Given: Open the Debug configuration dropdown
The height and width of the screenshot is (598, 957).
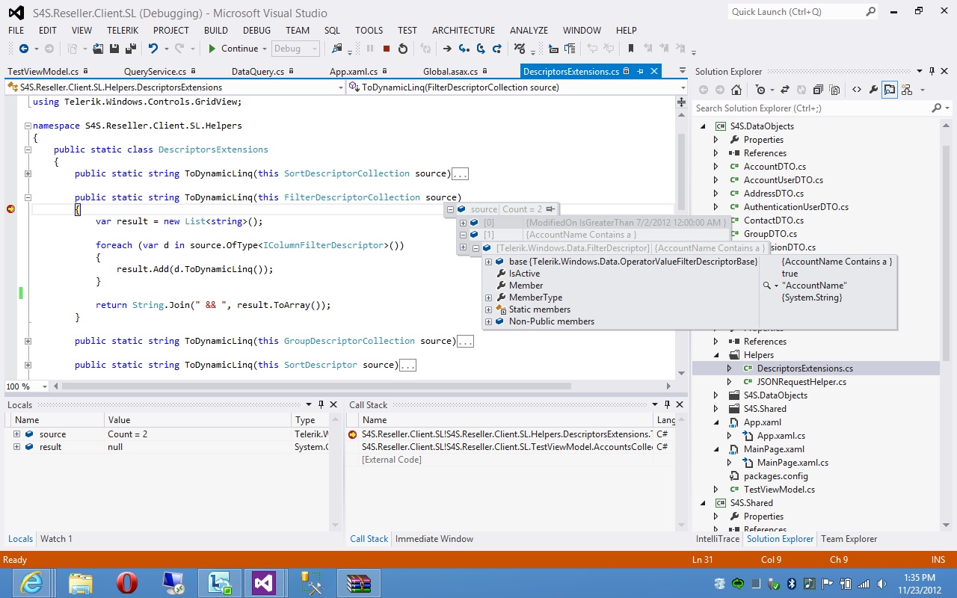Looking at the screenshot, I should pos(295,49).
